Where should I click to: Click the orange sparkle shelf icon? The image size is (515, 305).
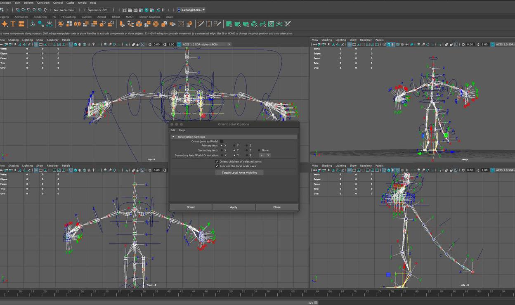5,24
